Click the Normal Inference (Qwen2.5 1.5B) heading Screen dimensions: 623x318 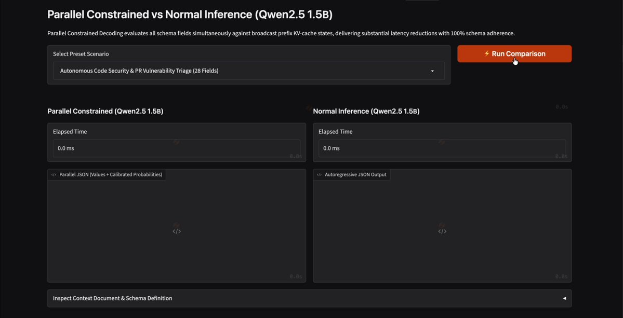pyautogui.click(x=366, y=112)
